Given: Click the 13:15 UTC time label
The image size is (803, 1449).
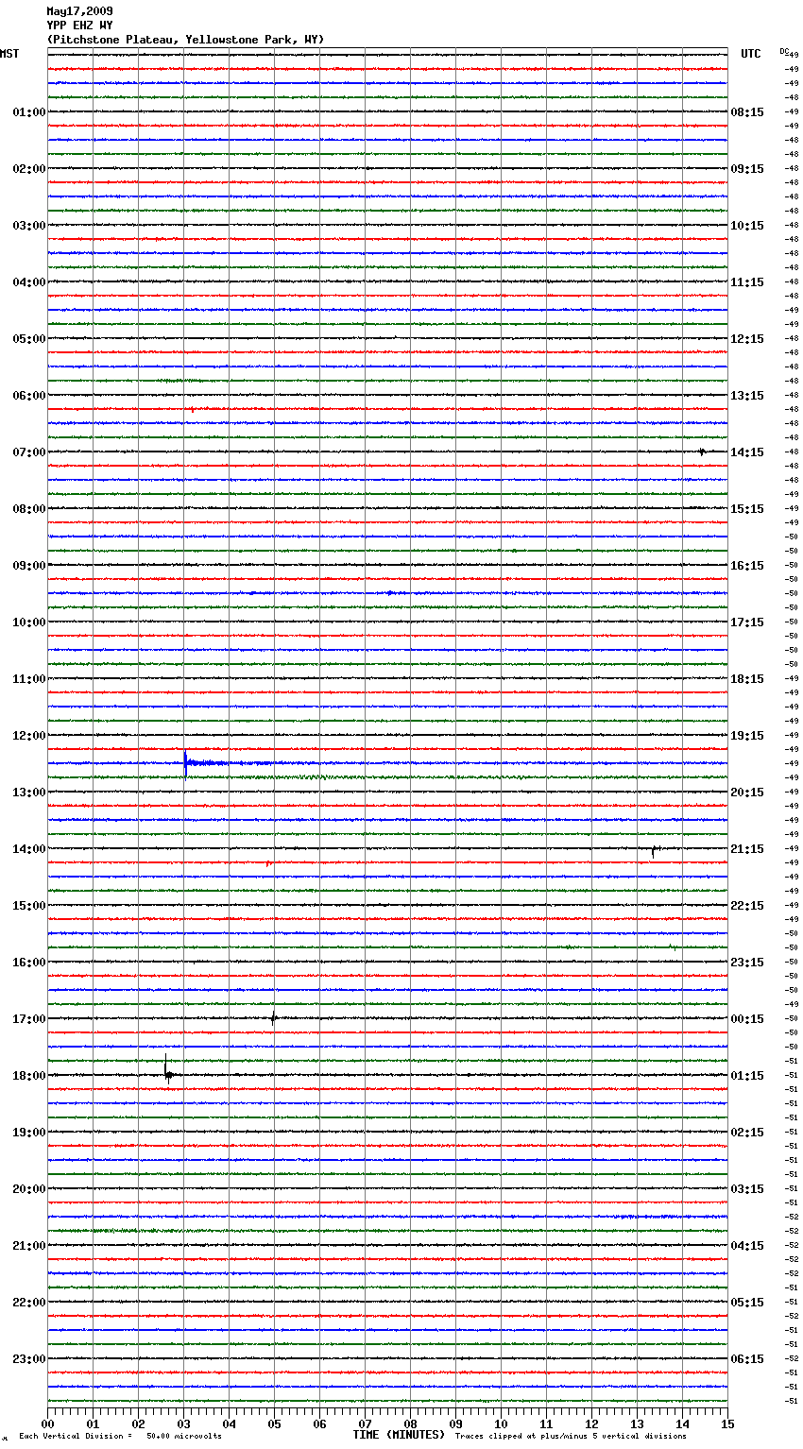Looking at the screenshot, I should tap(747, 396).
